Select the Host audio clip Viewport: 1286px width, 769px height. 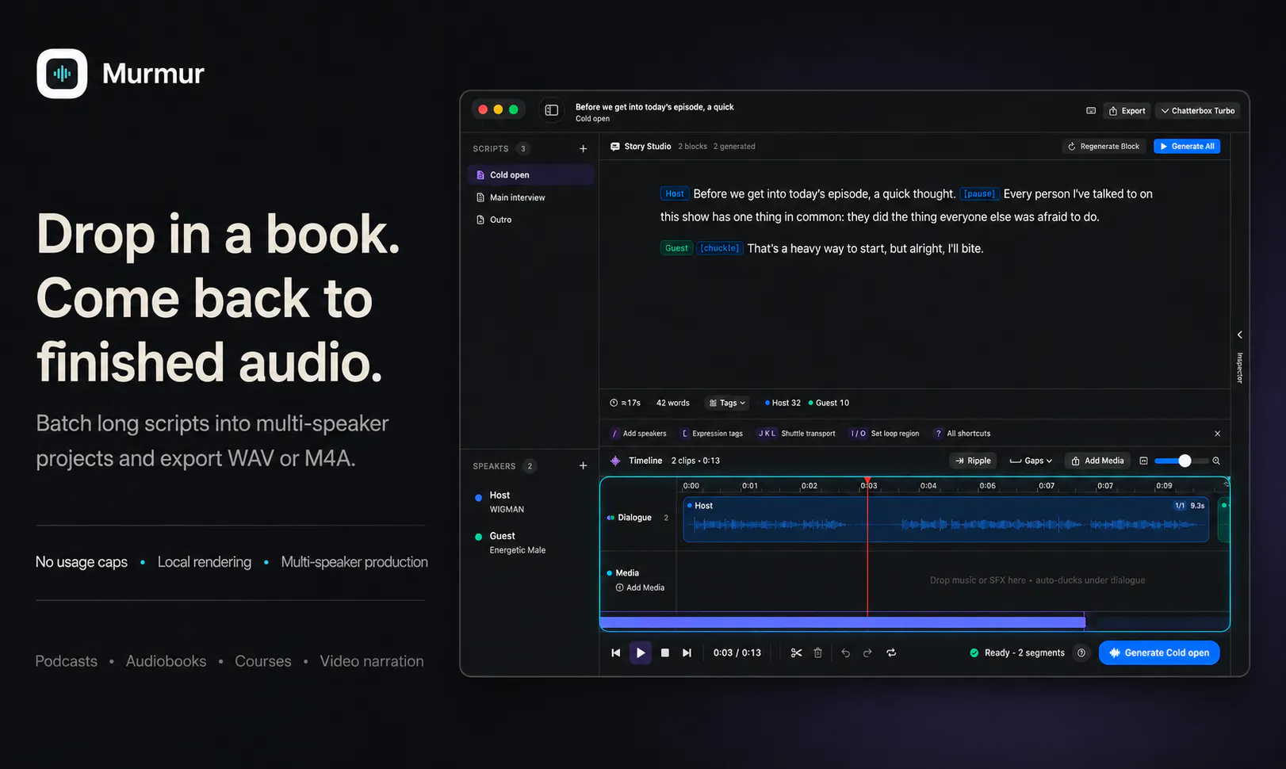[946, 519]
